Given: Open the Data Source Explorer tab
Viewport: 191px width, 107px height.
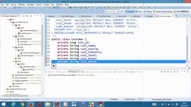Looking at the screenshot, I should pos(92,72).
